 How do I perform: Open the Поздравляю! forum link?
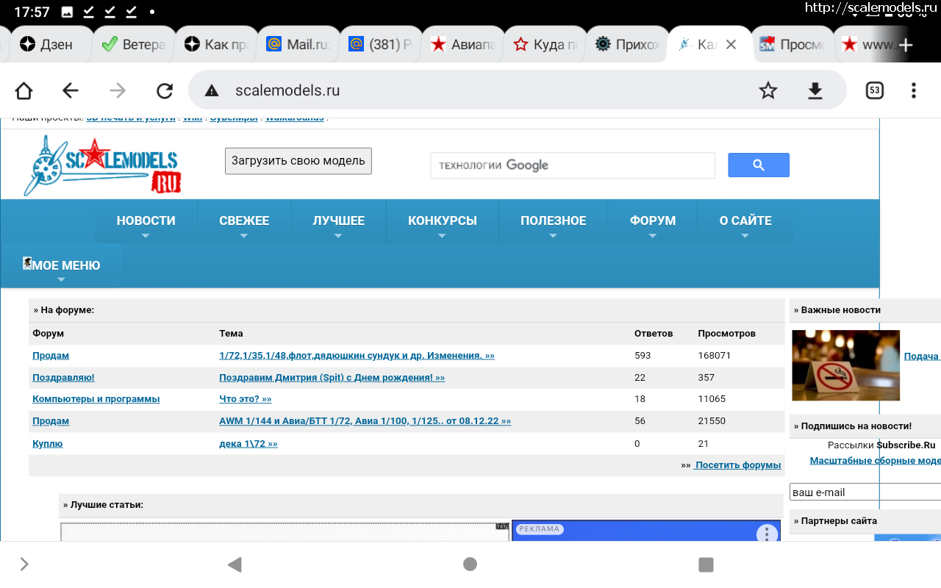click(63, 378)
